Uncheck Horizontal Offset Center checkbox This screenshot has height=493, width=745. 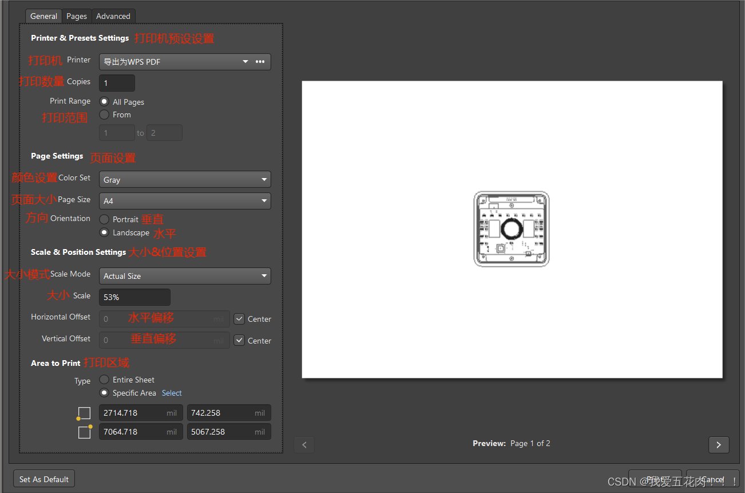click(239, 319)
